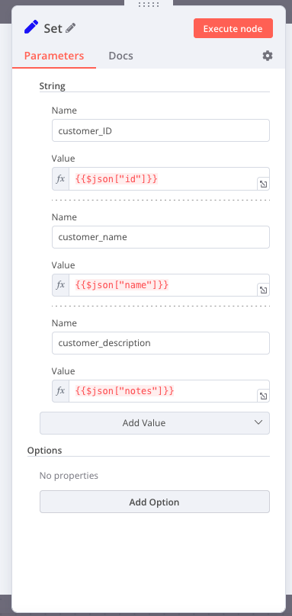
Task: Select the Parameters tab
Action: pyautogui.click(x=54, y=56)
